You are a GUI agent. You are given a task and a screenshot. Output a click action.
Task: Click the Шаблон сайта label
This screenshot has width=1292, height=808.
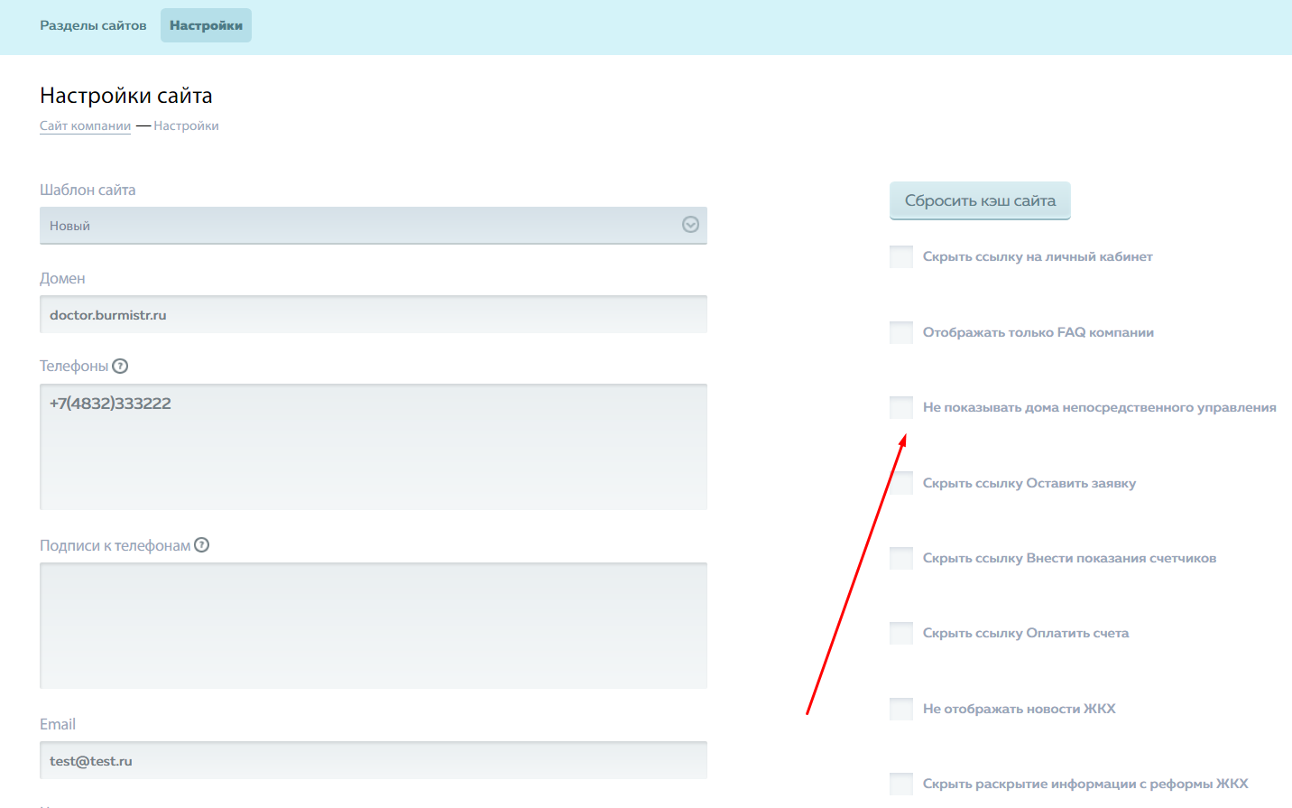(x=88, y=190)
